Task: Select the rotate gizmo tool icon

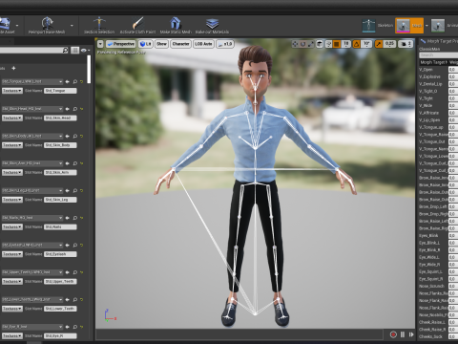Action: tap(302, 44)
